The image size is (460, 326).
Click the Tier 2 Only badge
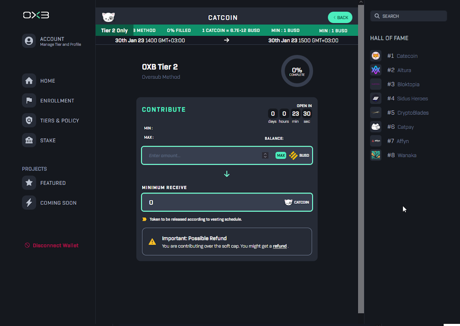[114, 31]
